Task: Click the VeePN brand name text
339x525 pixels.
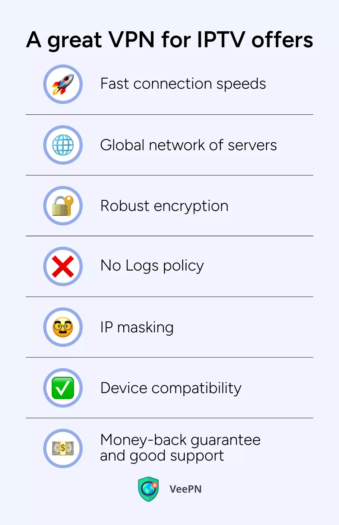Action: (x=186, y=489)
